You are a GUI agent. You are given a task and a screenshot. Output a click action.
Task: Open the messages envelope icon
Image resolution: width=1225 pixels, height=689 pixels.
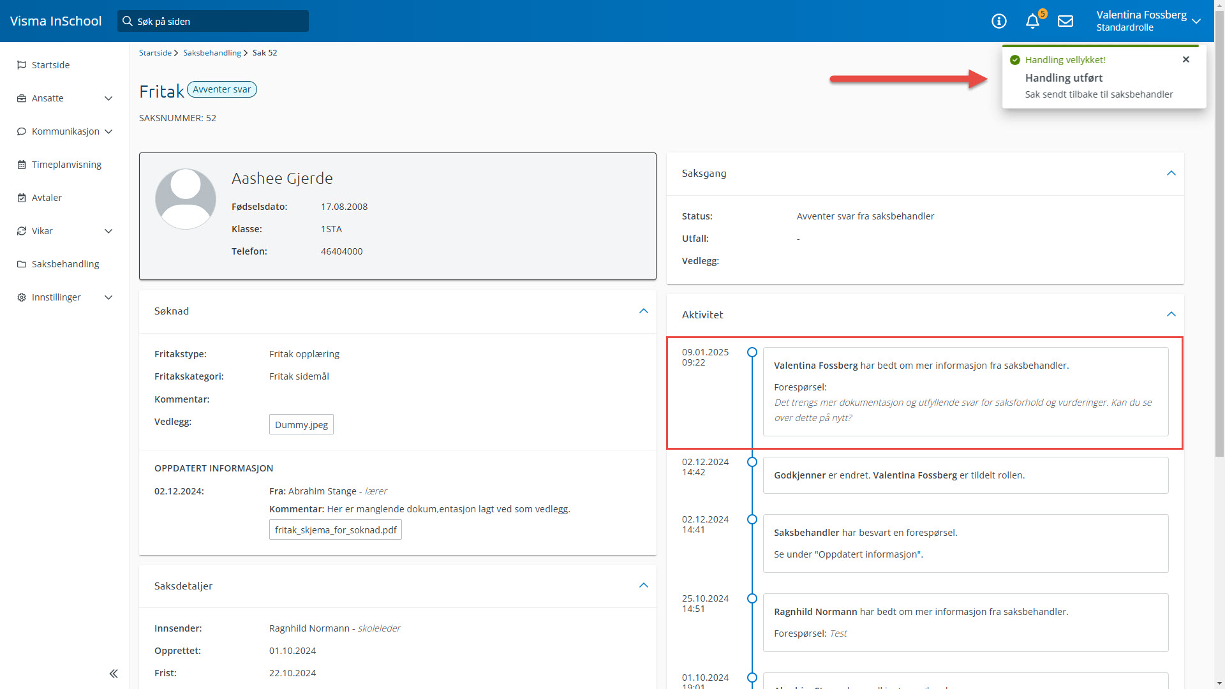pyautogui.click(x=1065, y=21)
